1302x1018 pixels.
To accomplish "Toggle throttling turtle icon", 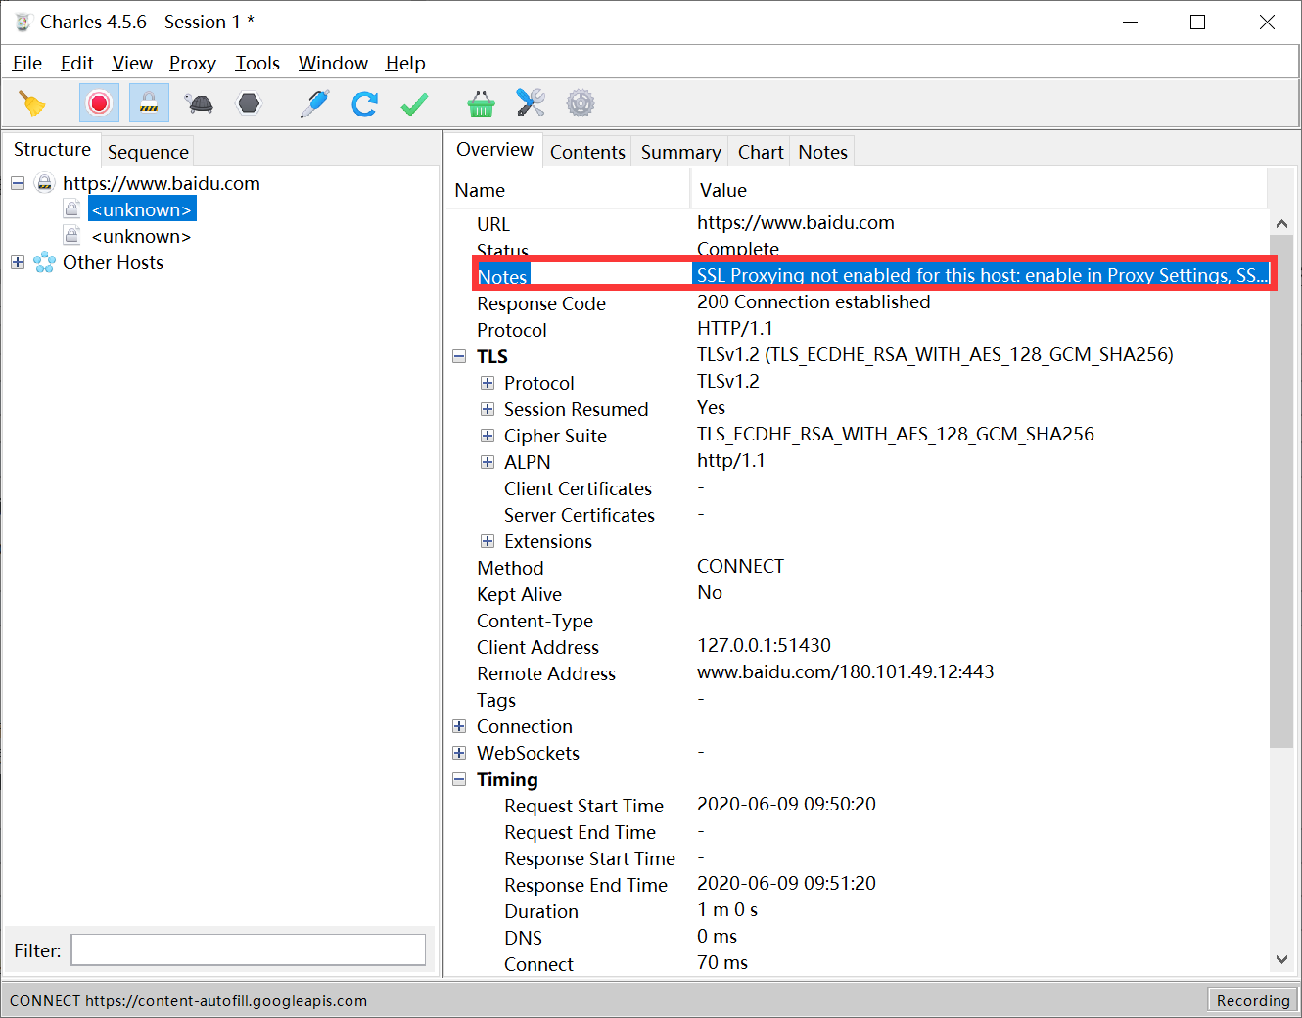I will click(x=200, y=104).
